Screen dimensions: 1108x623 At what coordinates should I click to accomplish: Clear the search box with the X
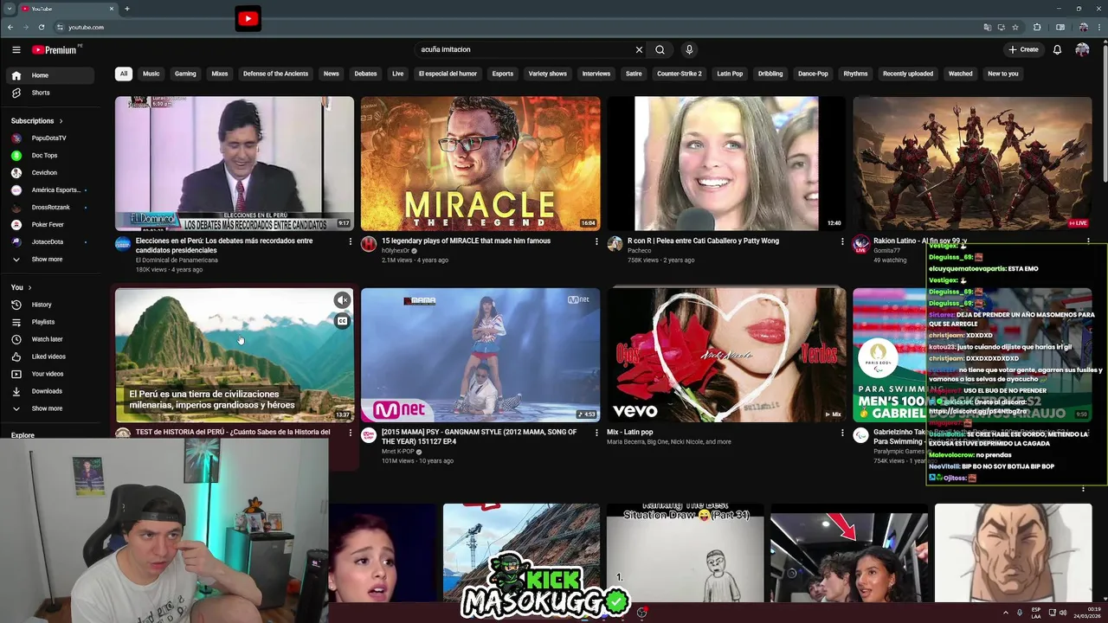pos(639,50)
